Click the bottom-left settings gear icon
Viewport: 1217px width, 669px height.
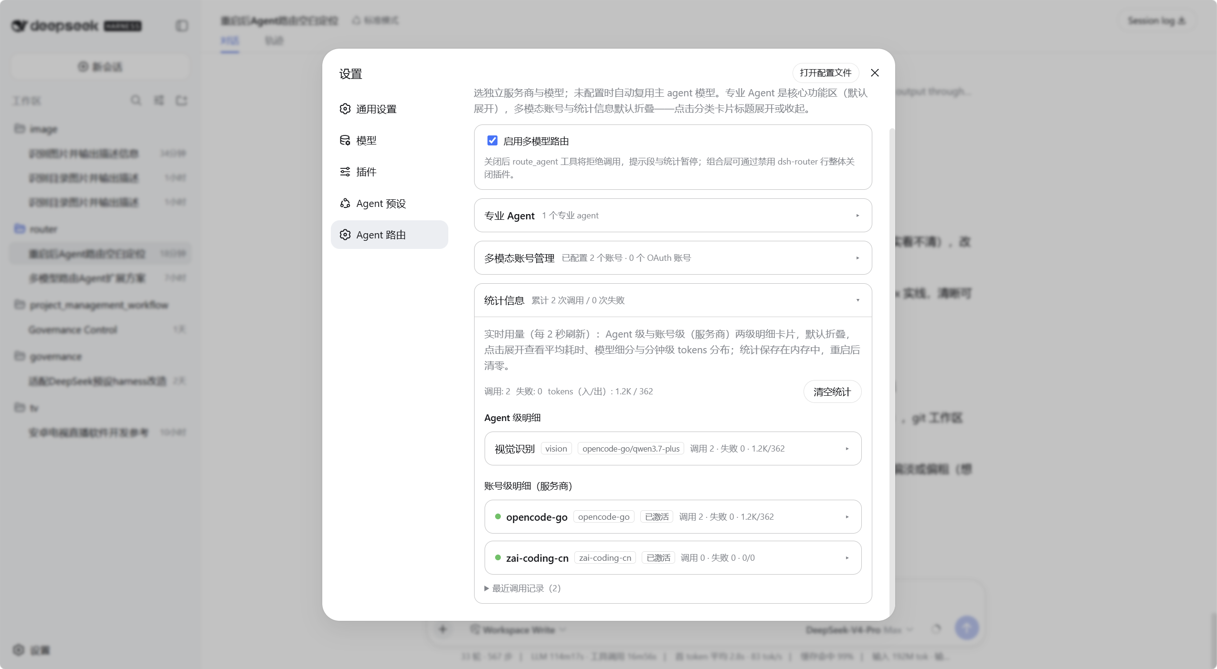click(19, 649)
